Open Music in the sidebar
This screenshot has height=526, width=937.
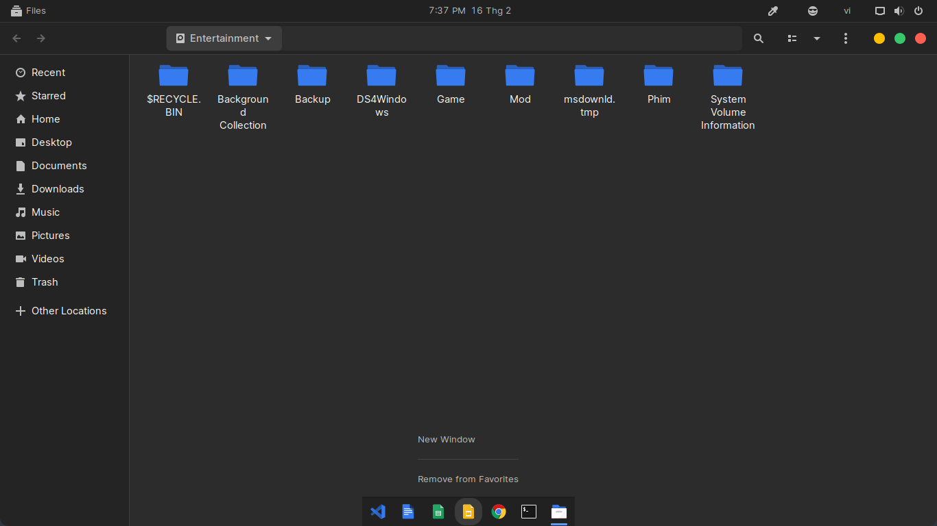tap(64, 212)
